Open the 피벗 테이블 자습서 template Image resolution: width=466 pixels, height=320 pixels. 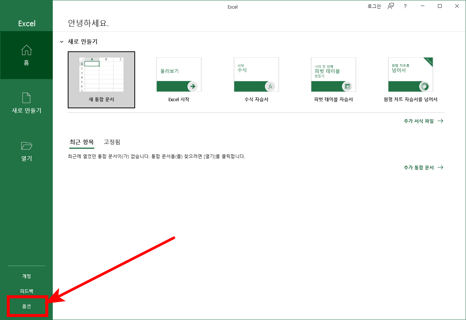click(x=333, y=80)
